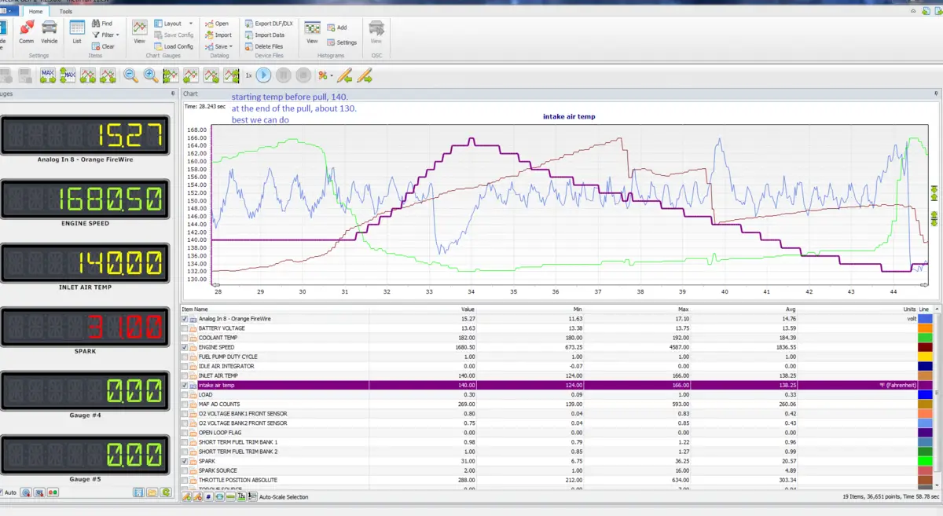Open the Histograms View
The image size is (943, 516).
312,32
